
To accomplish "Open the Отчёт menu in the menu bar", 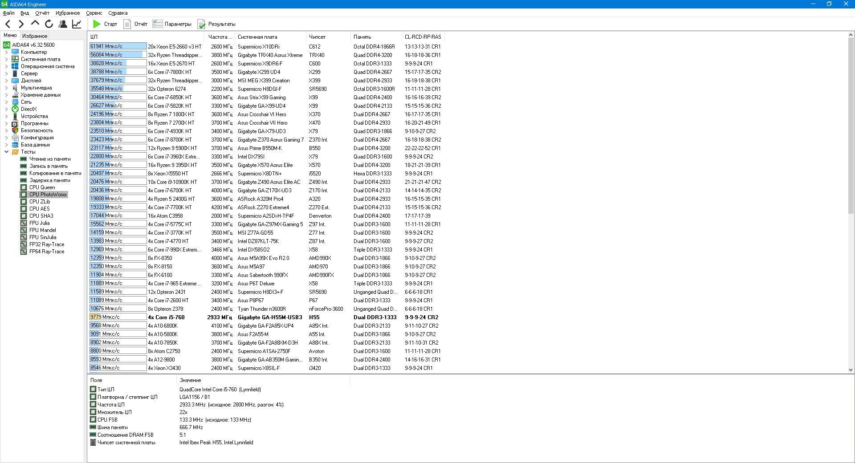I will (42, 13).
